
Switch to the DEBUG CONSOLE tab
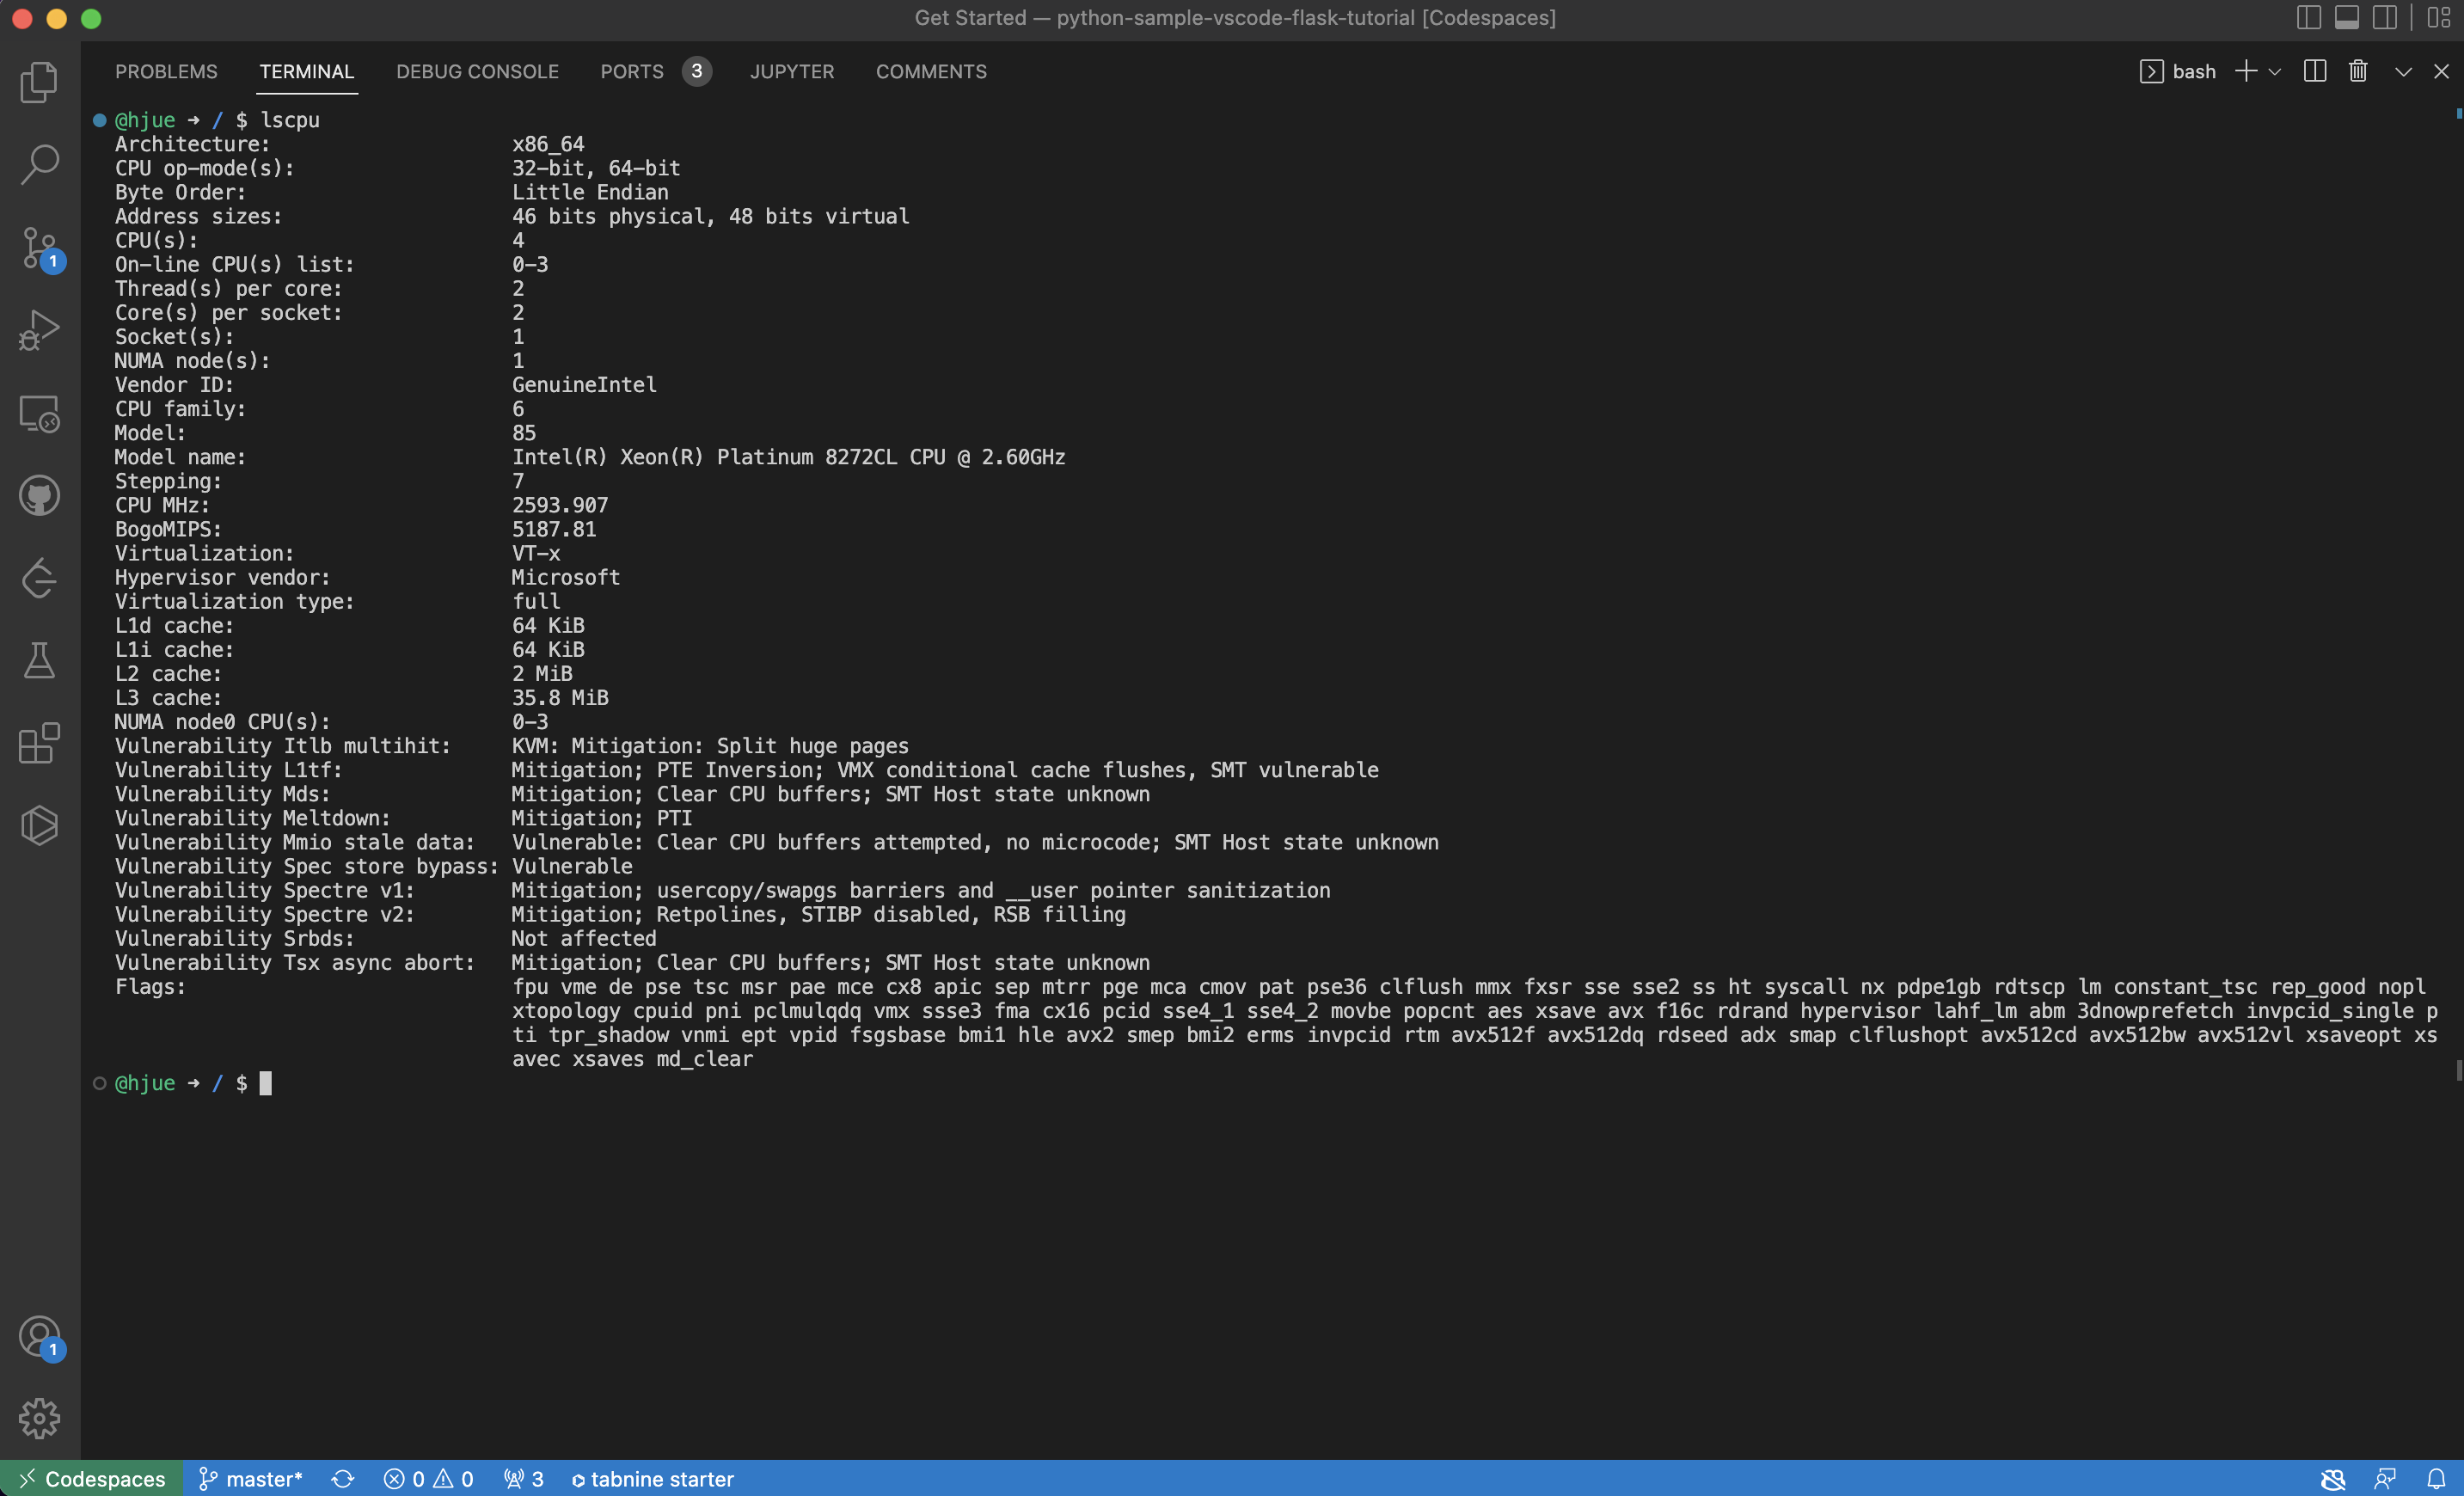tap(477, 71)
